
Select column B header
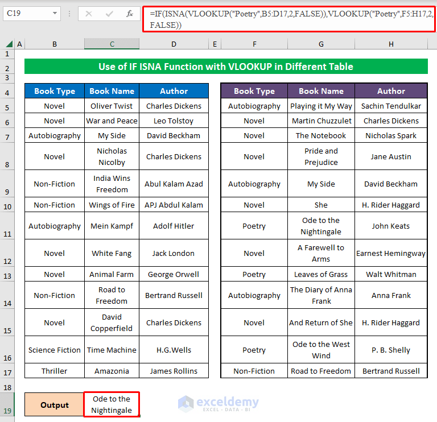coord(55,44)
